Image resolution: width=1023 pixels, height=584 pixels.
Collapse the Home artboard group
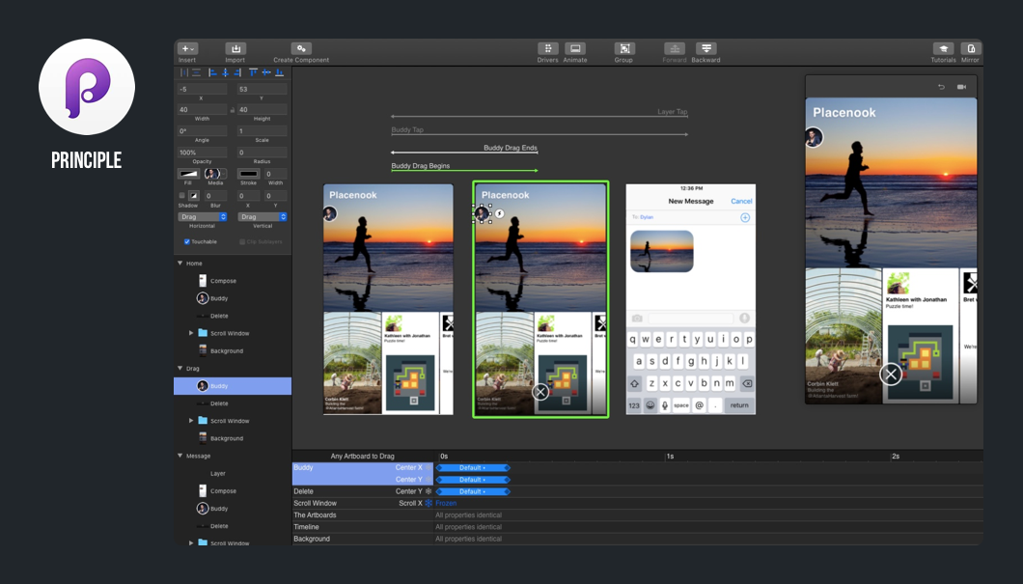click(x=180, y=264)
